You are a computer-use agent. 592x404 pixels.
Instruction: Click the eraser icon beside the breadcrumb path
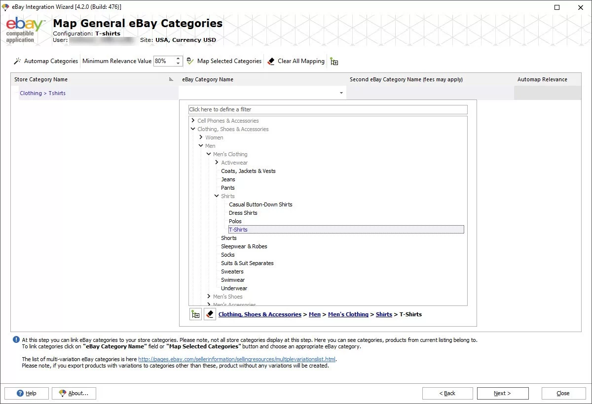pos(210,314)
